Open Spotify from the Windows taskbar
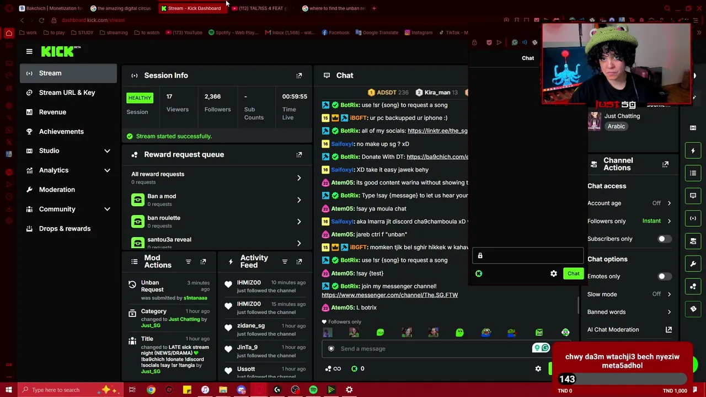706x397 pixels. click(x=313, y=390)
